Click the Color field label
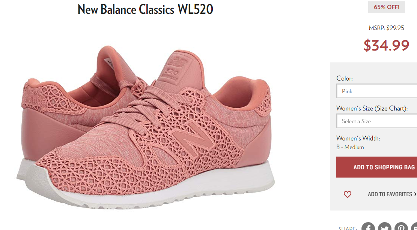This screenshot has width=417, height=230. [345, 78]
